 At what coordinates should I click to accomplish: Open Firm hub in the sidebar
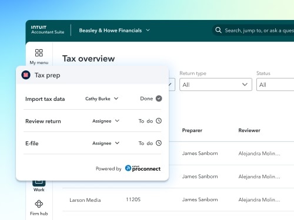[39, 208]
